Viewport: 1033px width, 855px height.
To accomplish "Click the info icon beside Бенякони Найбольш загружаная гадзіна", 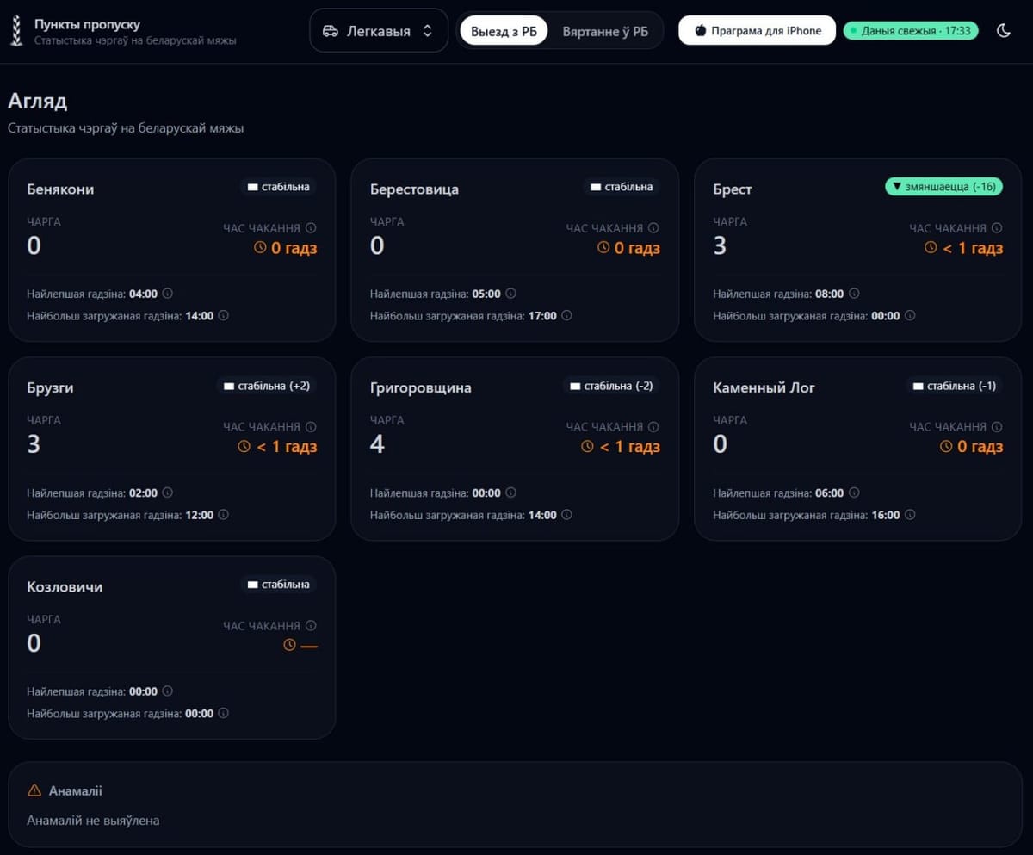I will (224, 316).
